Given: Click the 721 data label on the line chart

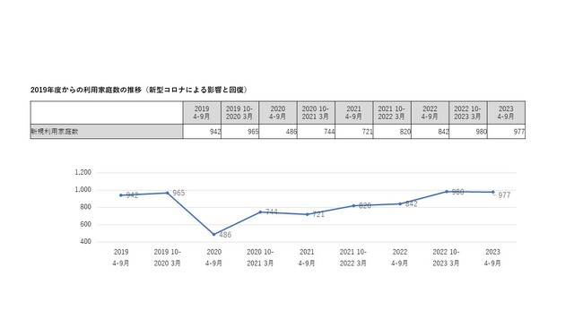Looking at the screenshot, I should pyautogui.click(x=318, y=214).
